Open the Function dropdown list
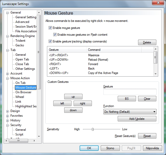This screenshot has width=166, height=155. (x=130, y=112)
